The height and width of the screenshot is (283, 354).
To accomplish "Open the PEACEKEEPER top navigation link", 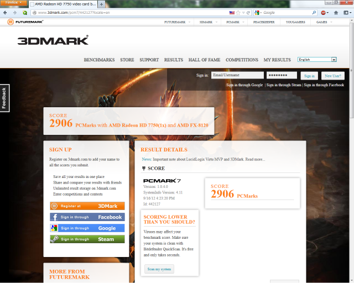I will pos(264,22).
